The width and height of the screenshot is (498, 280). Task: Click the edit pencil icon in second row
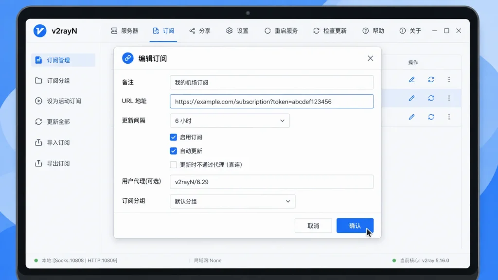pyautogui.click(x=411, y=98)
